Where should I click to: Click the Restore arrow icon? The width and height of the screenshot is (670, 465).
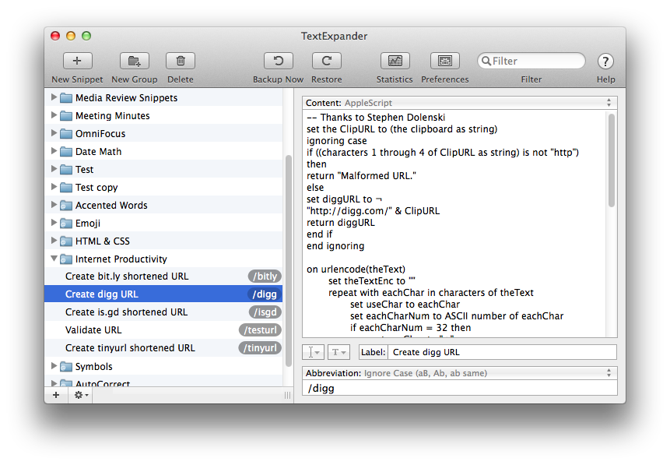coord(327,61)
